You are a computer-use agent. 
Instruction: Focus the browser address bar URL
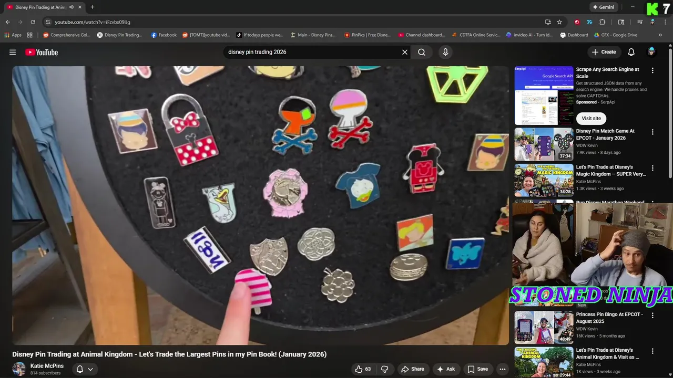93,22
